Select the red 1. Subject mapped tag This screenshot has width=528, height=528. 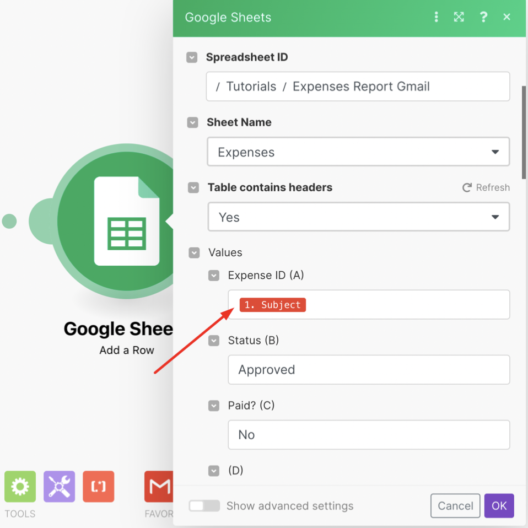273,305
